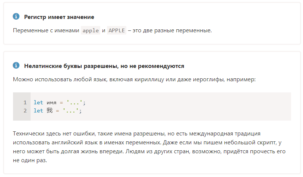Click the 'let' keyword on line 1
This screenshot has width=303, height=177.
coord(38,102)
